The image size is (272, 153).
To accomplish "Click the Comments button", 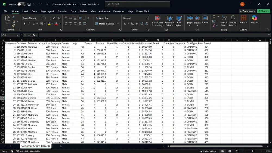I will point(247,11).
